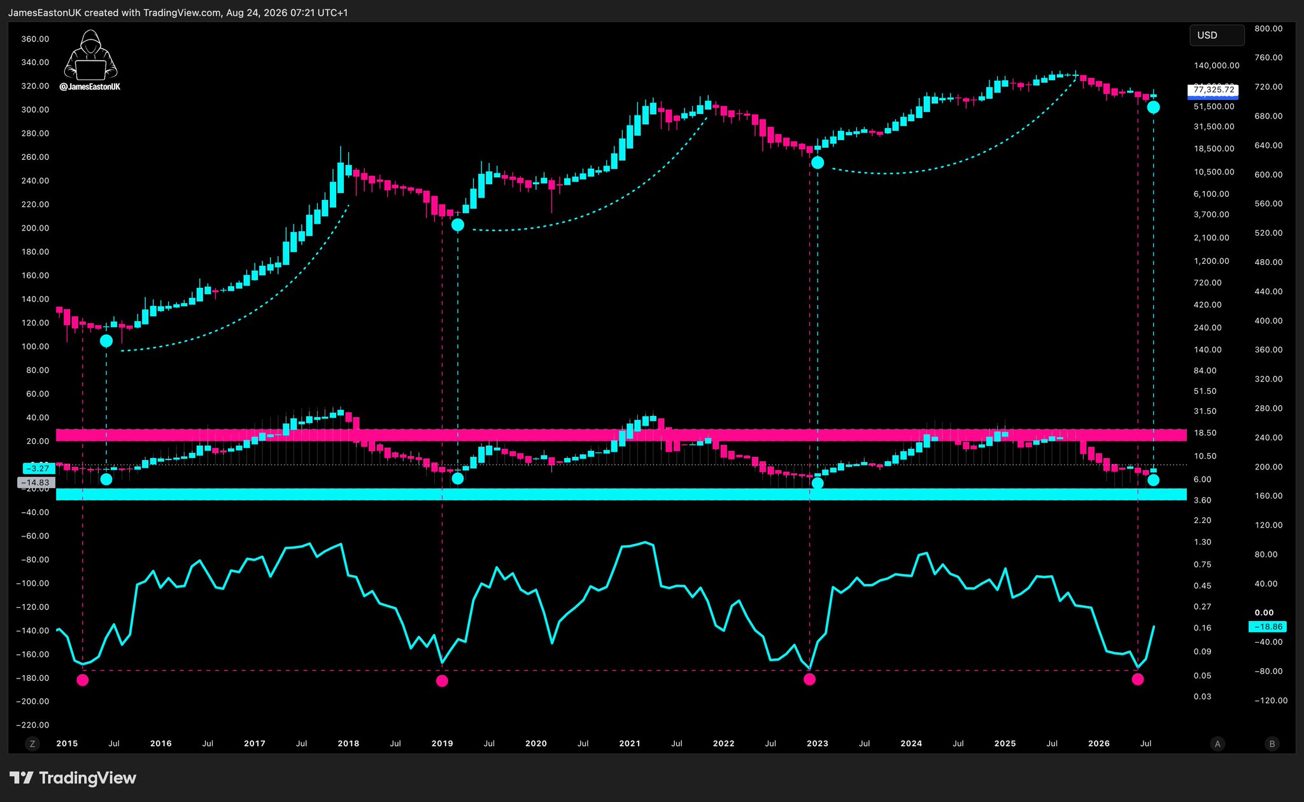Viewport: 1304px width, 802px height.
Task: Click the 300.00 scale label
Action: [x=35, y=110]
